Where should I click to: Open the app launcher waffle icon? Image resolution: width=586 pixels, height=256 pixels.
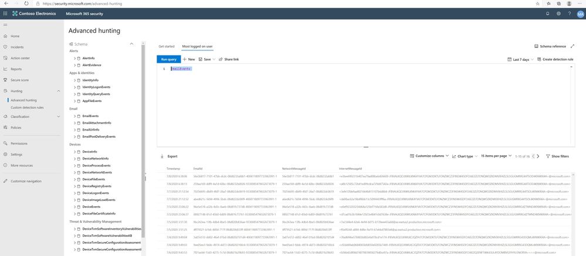[5, 14]
